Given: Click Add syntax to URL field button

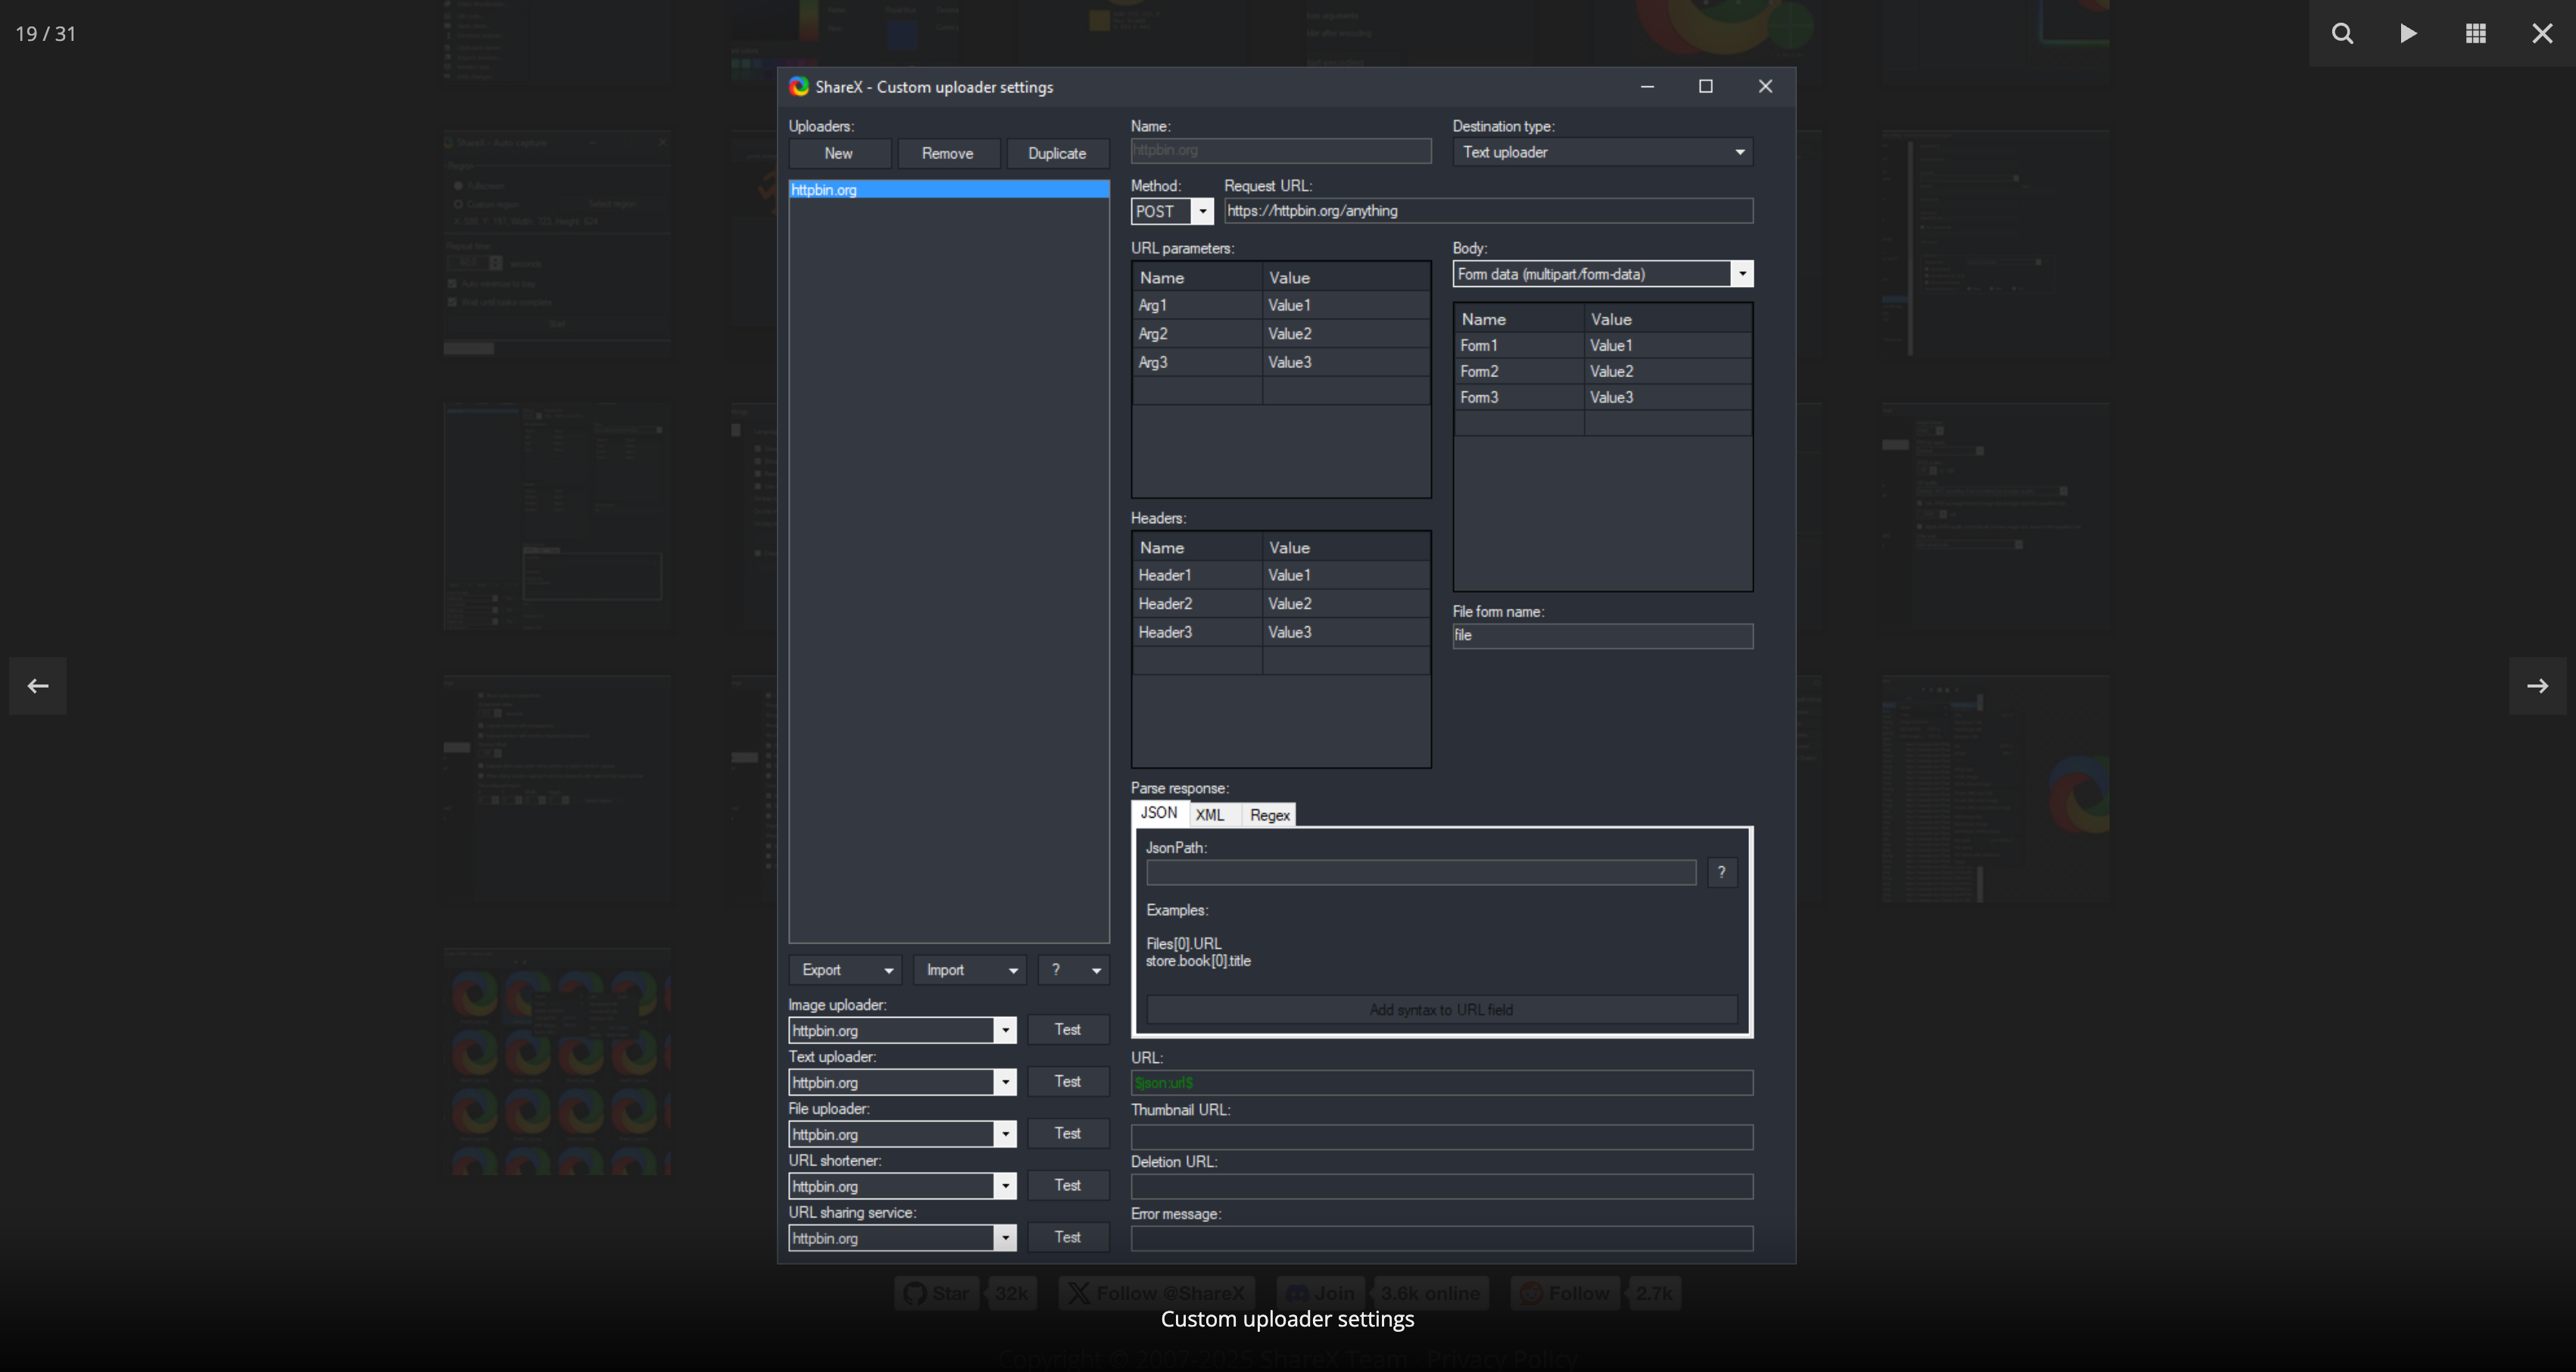Looking at the screenshot, I should click(x=1441, y=1010).
